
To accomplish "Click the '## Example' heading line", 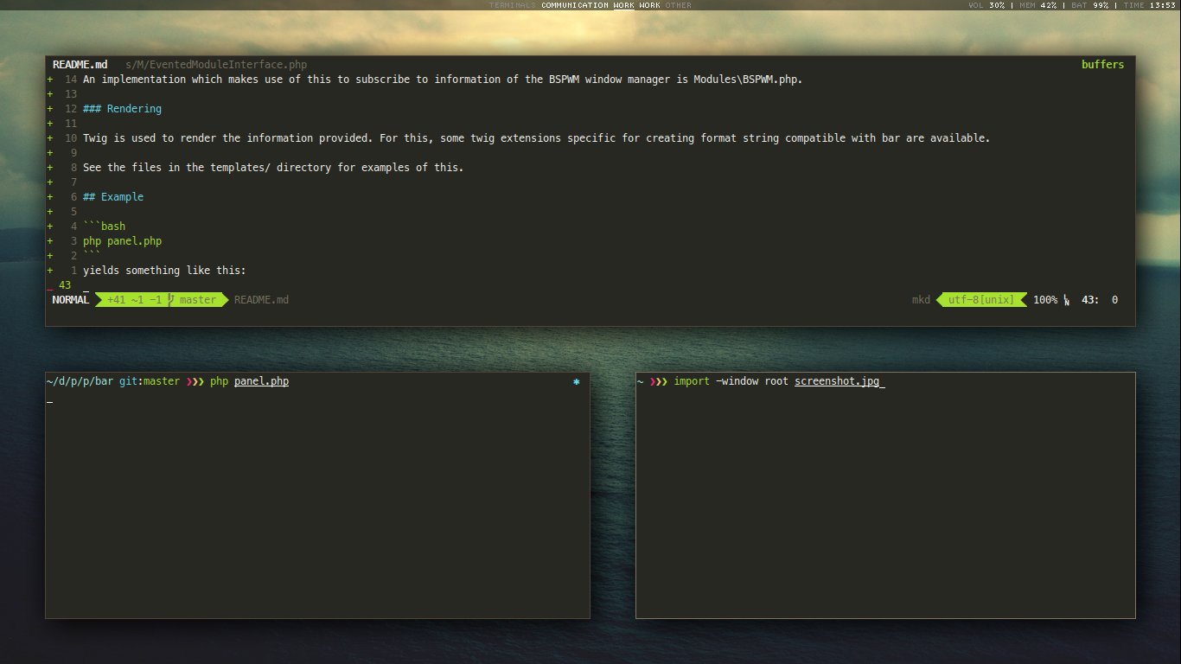I will tap(113, 197).
